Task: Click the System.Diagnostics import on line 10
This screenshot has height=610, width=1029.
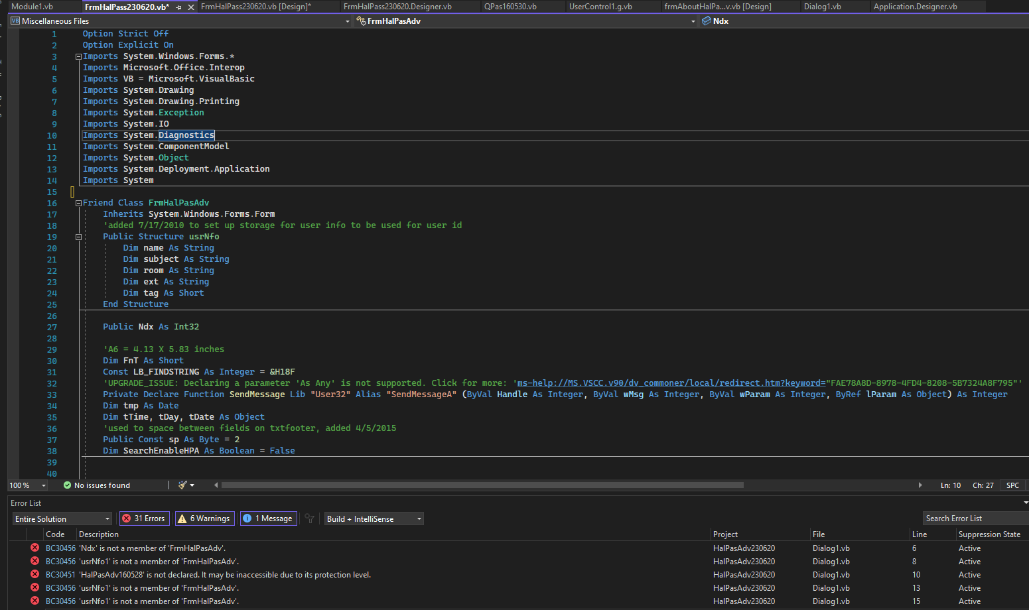Action: click(149, 135)
